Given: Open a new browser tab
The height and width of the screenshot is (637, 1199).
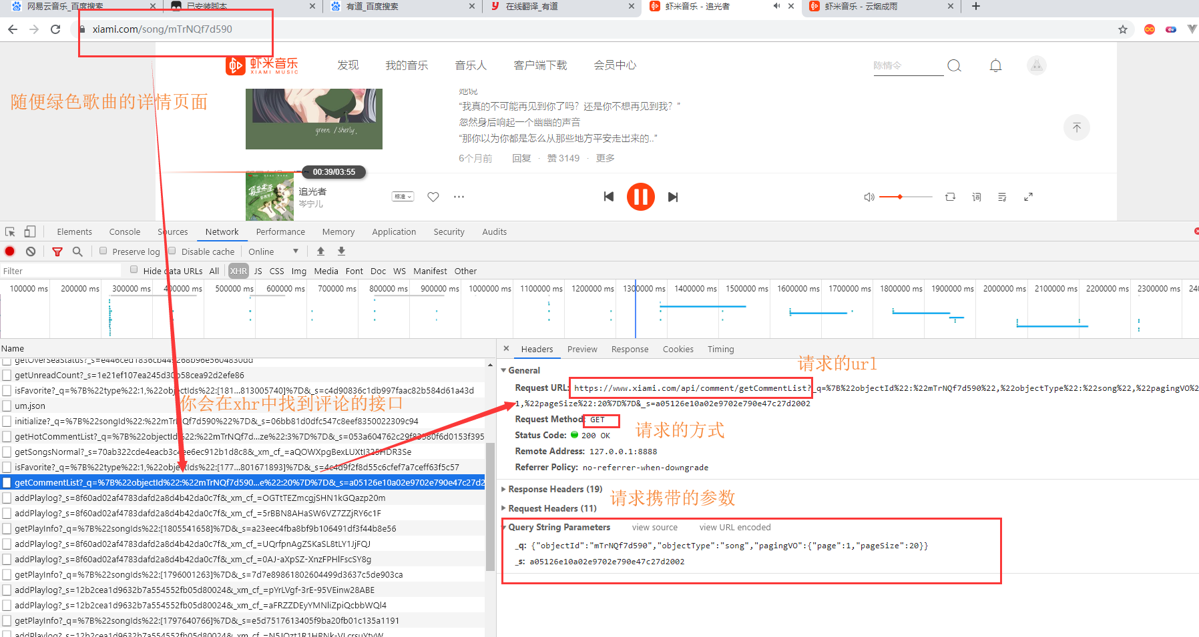Looking at the screenshot, I should pos(976,6).
